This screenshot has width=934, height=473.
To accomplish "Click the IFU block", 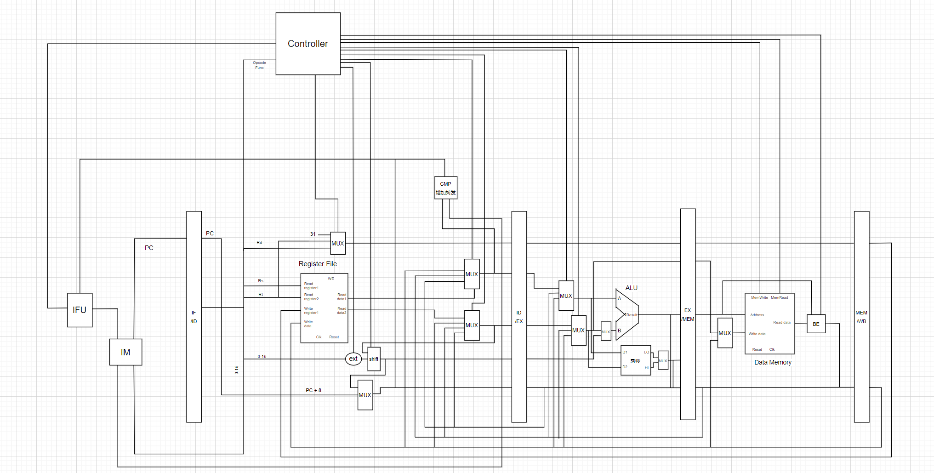I will pyautogui.click(x=80, y=310).
